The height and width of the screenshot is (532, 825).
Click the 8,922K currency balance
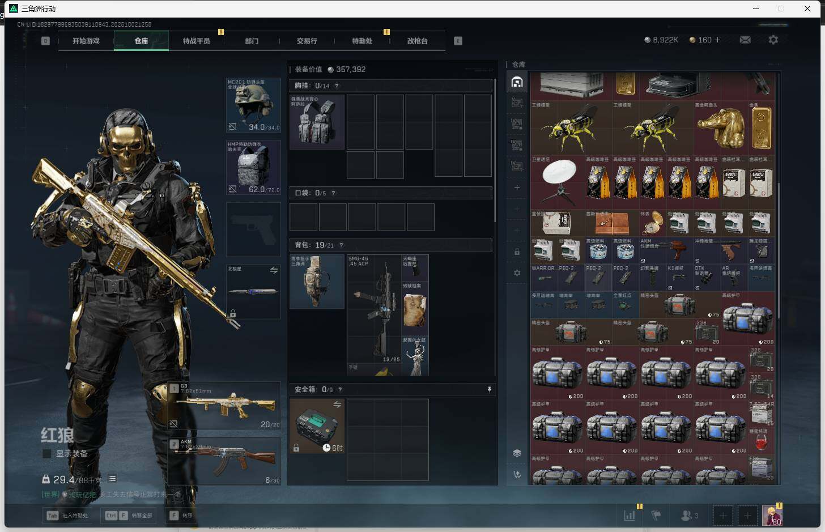coord(661,40)
